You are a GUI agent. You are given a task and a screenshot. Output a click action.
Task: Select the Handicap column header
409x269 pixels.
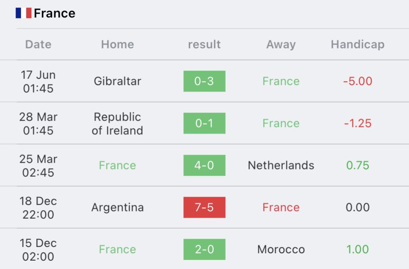357,45
